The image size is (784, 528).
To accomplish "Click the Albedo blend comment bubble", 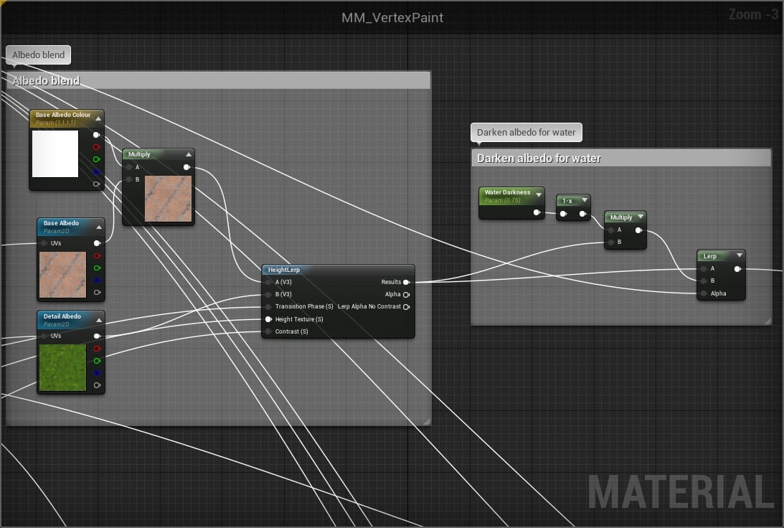I will [39, 55].
